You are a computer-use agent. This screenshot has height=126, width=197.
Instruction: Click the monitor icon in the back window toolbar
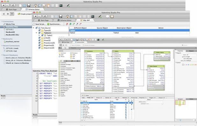tap(61, 5)
